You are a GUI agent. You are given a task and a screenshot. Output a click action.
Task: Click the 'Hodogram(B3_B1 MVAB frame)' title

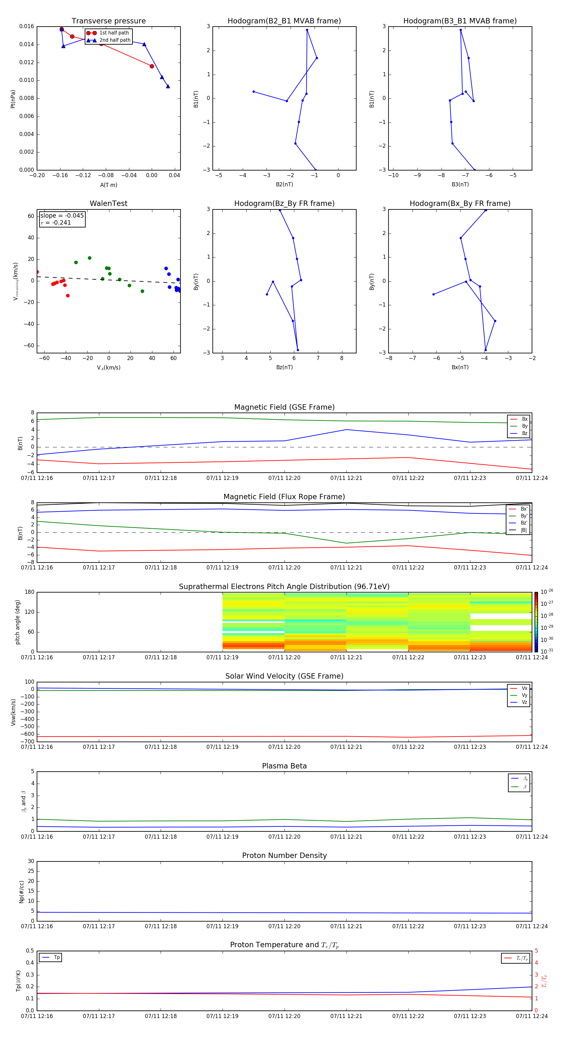[x=460, y=21]
